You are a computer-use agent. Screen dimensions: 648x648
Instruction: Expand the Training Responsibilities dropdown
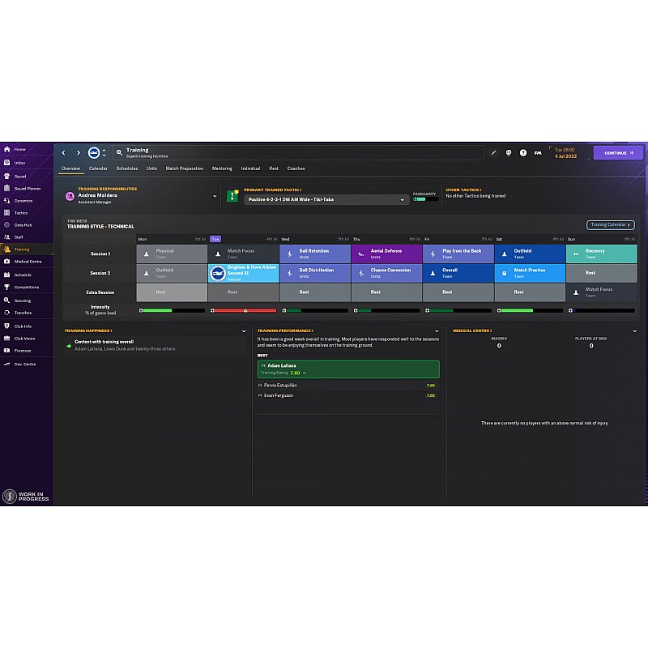(x=215, y=196)
